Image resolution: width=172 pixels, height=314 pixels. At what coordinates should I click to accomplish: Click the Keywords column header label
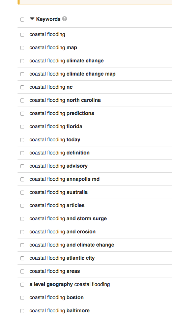pyautogui.click(x=48, y=19)
